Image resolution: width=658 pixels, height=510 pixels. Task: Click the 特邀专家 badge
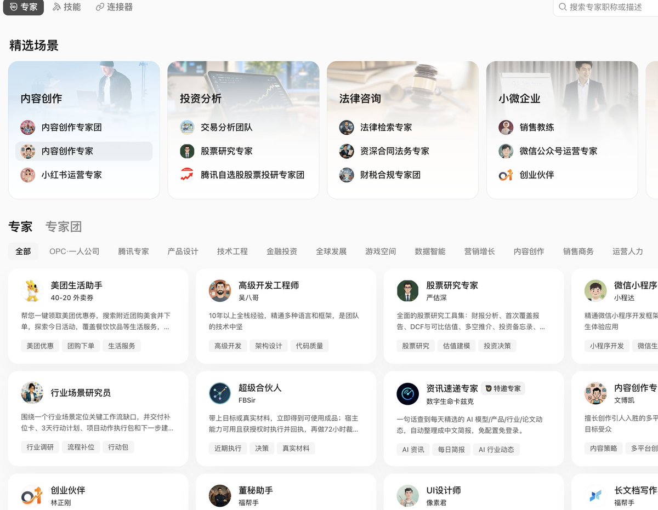pyautogui.click(x=503, y=388)
